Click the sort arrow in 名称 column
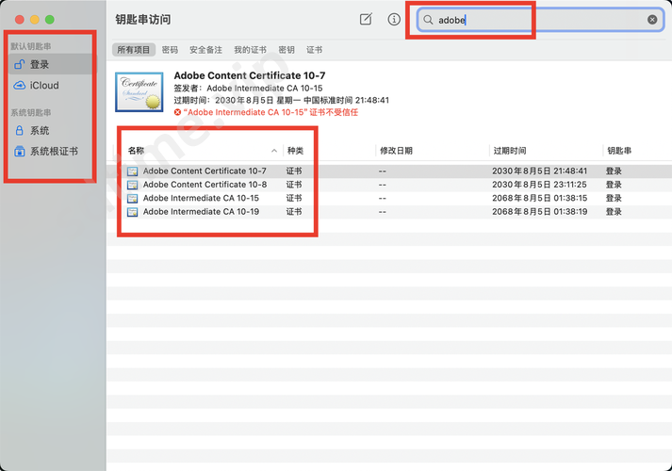This screenshot has height=471, width=672. click(274, 151)
